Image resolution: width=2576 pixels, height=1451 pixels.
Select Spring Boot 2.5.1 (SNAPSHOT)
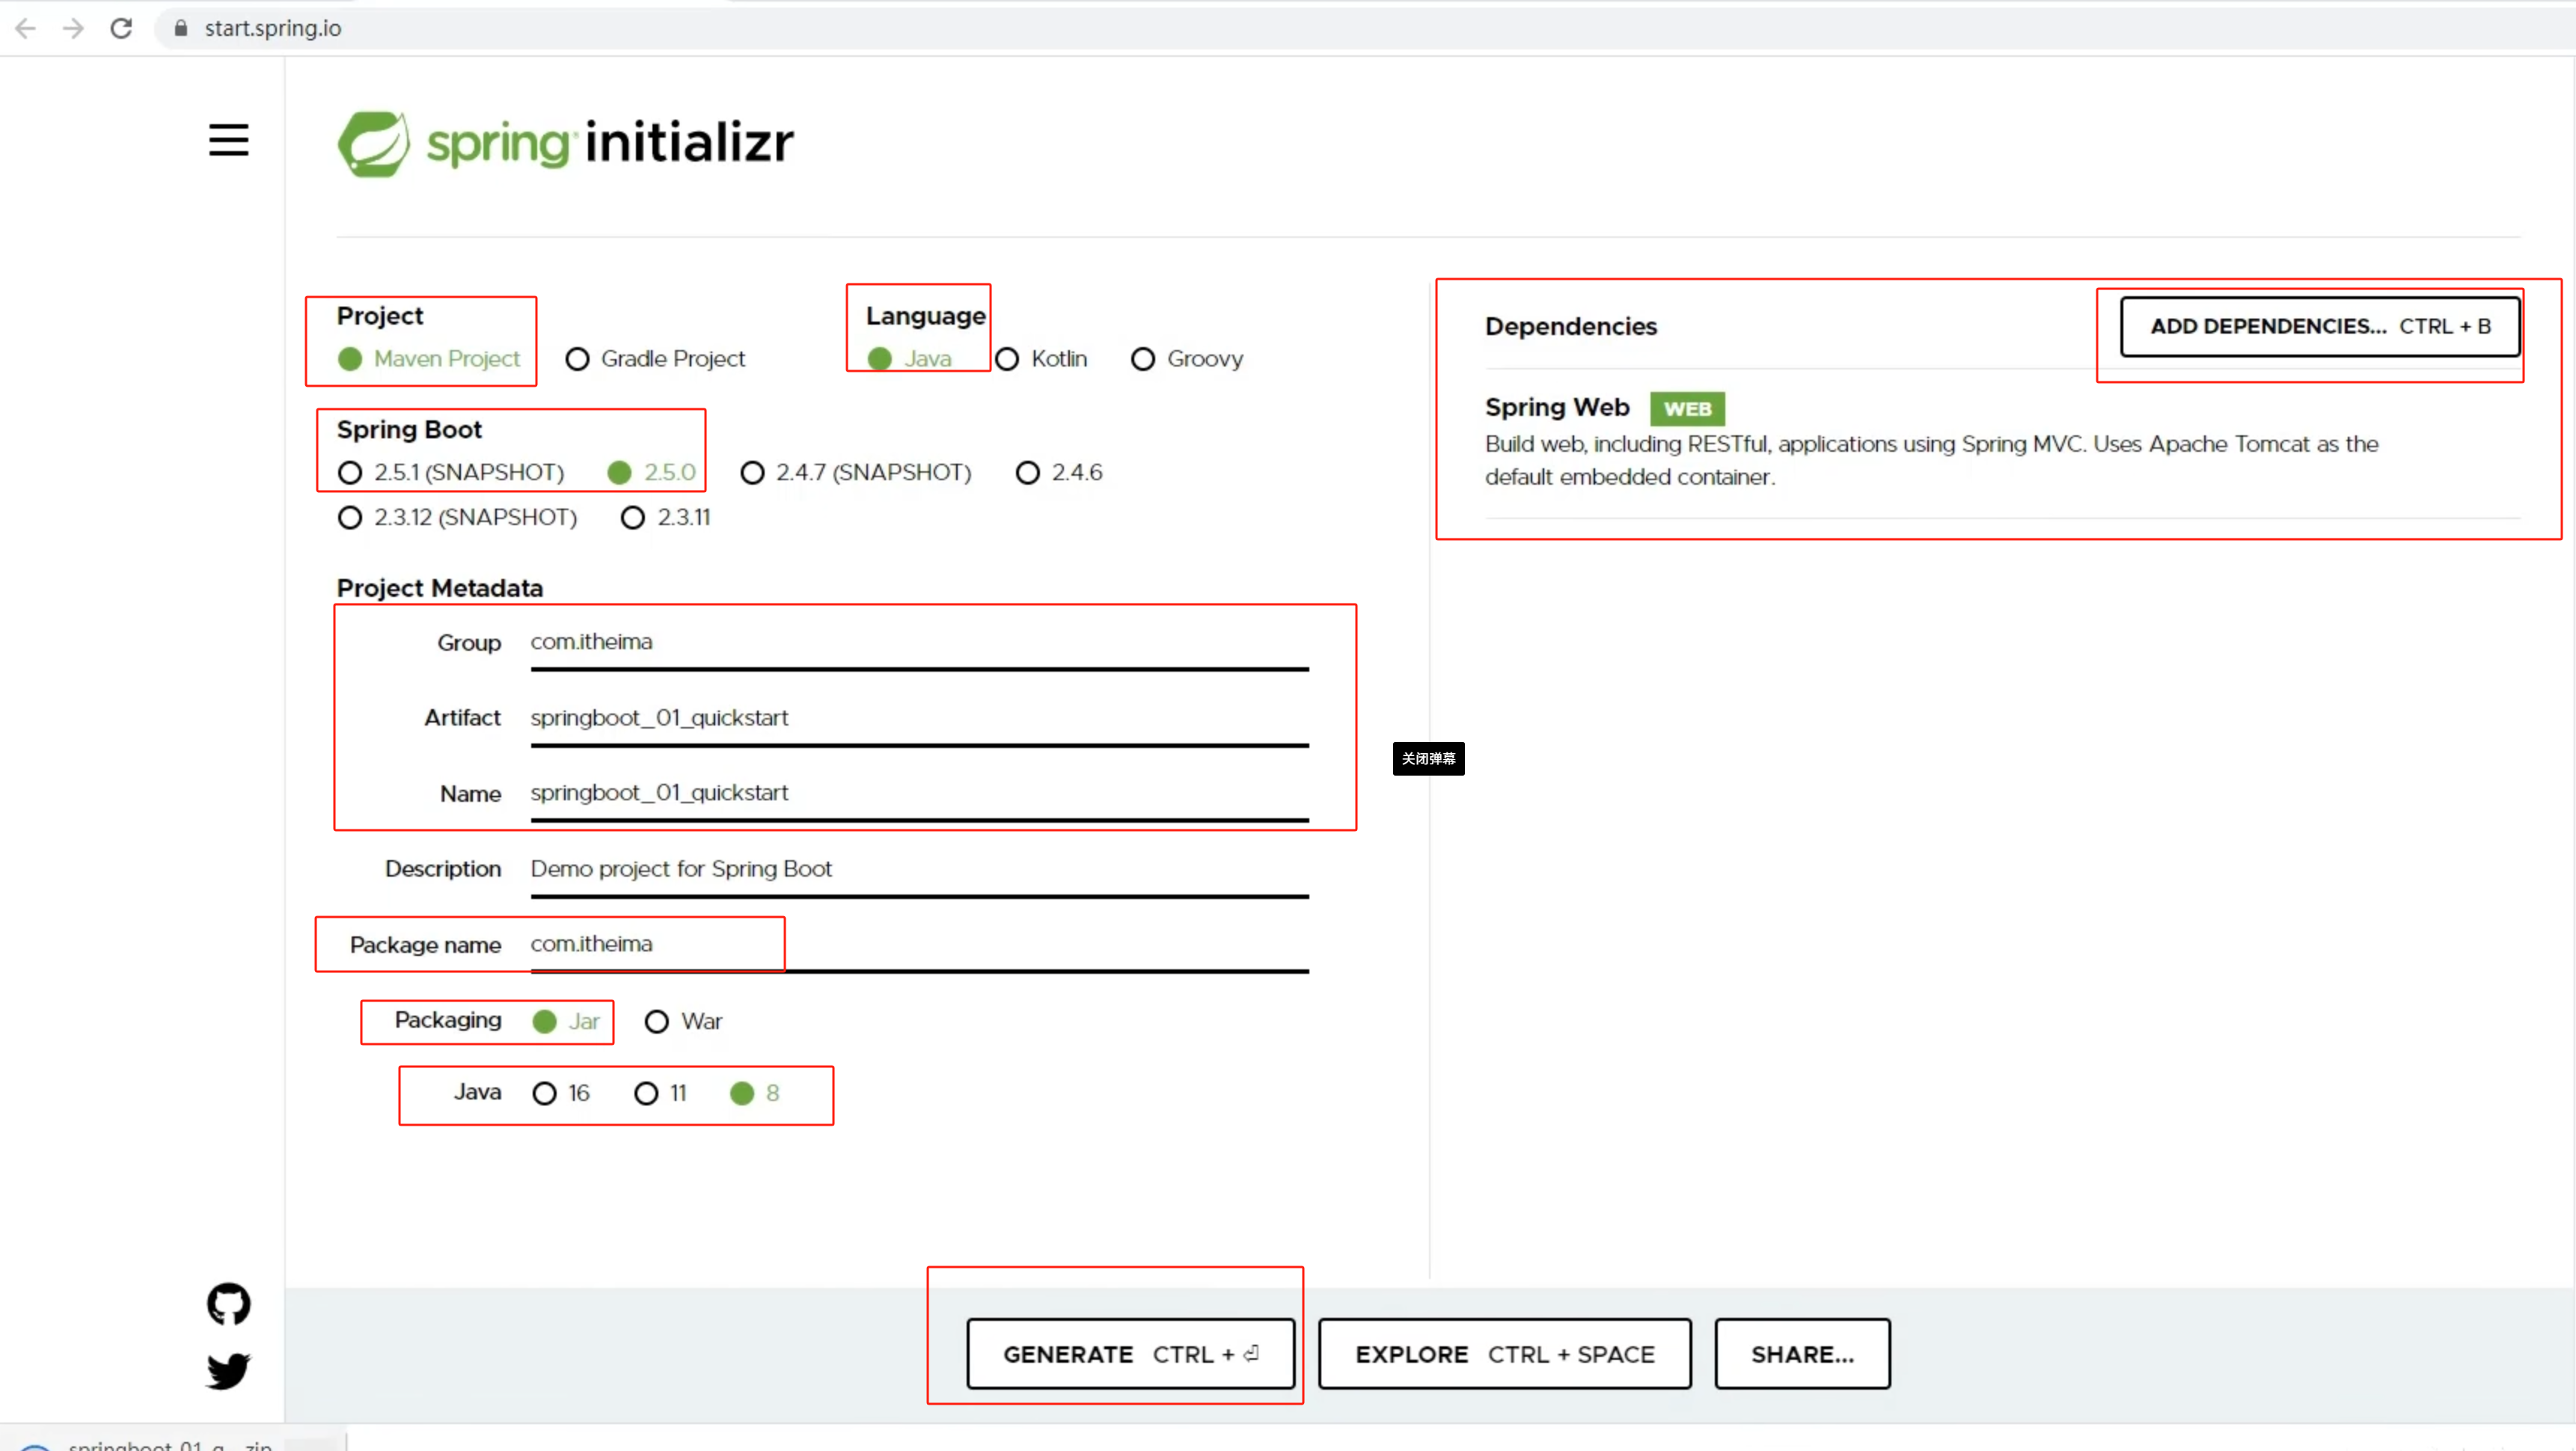451,473
